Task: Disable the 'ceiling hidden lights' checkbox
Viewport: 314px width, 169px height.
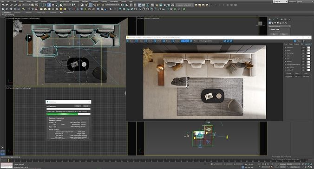Action: (286, 64)
